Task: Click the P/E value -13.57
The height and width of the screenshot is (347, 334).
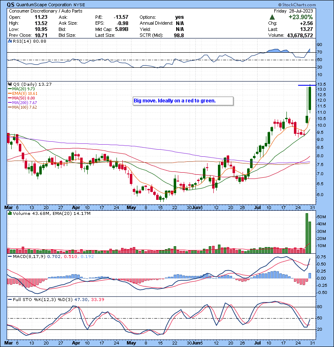Action: 121,17
